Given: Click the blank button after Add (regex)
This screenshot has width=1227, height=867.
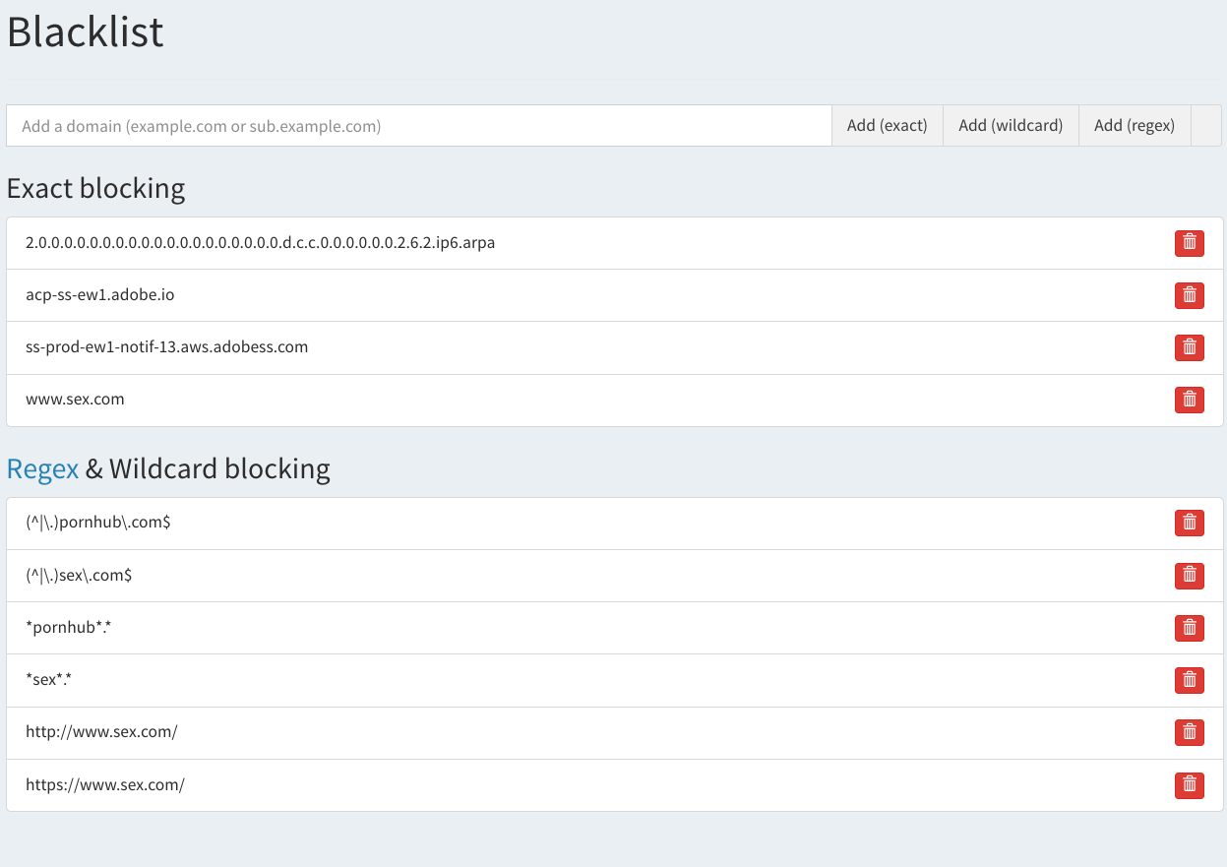Looking at the screenshot, I should coord(1206,126).
